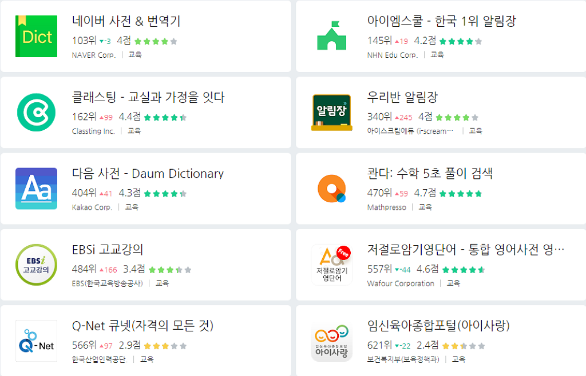Open the Naver Dict app icon

tap(36, 37)
